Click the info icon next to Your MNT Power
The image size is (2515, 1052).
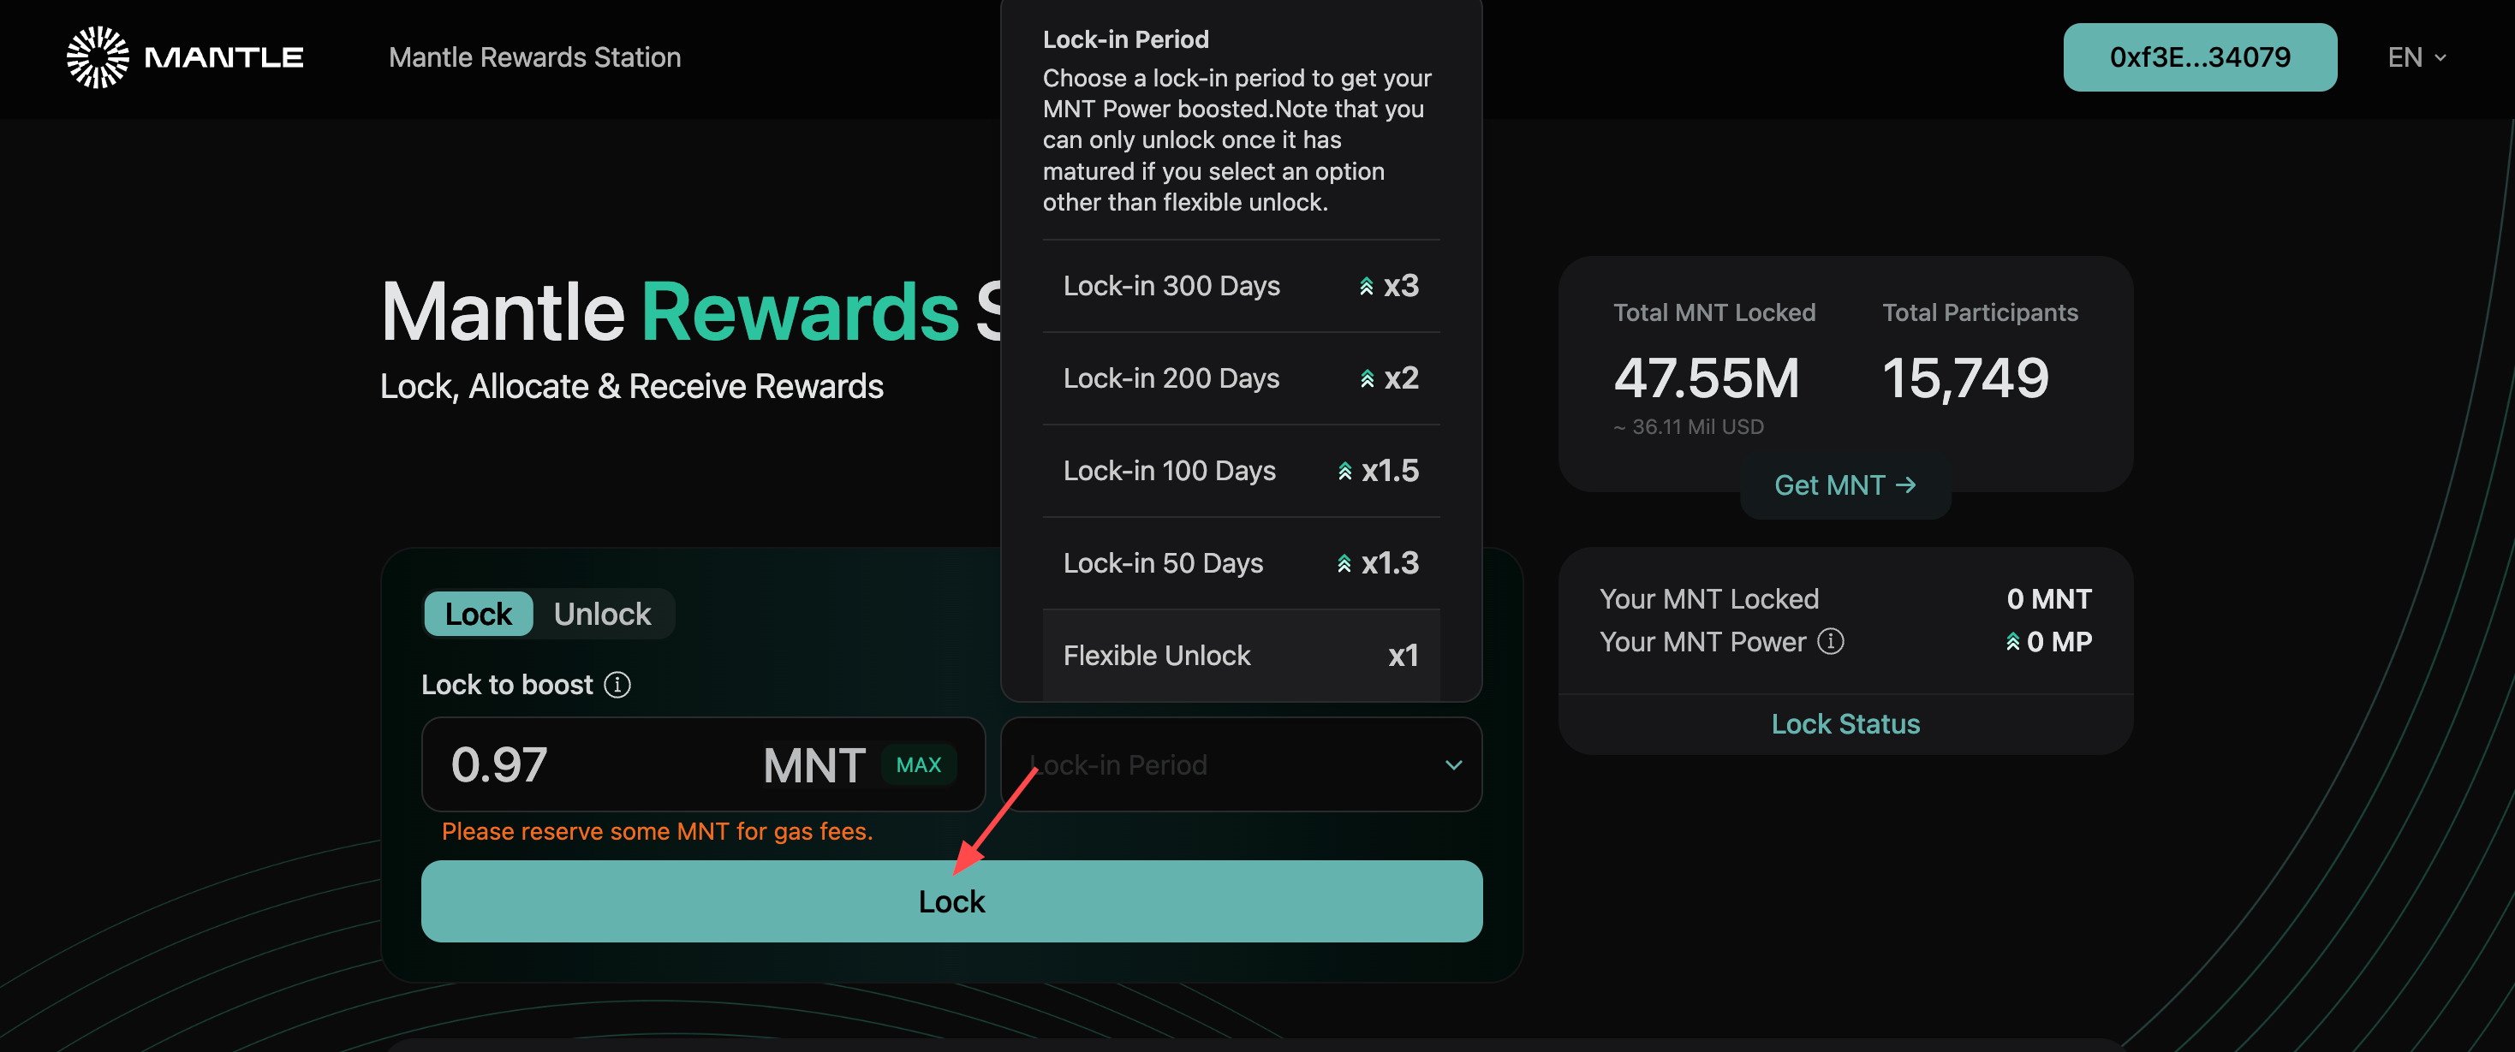1831,641
